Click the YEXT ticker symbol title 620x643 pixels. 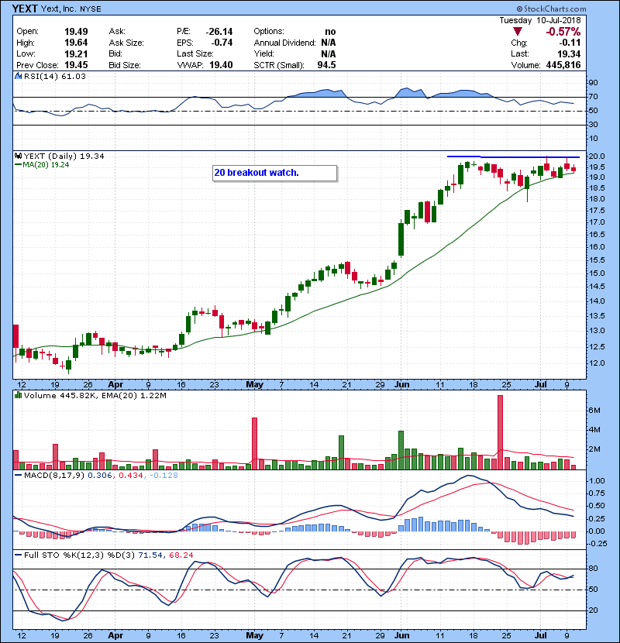[25, 9]
